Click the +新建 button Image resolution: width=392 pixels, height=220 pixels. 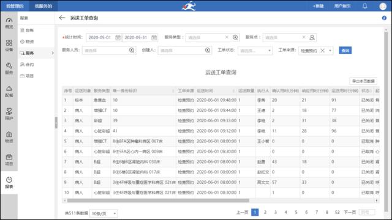(x=318, y=6)
